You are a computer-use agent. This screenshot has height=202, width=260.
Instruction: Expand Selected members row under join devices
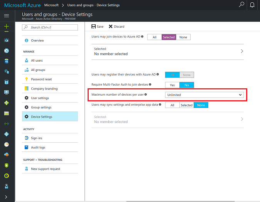pyautogui.click(x=241, y=51)
